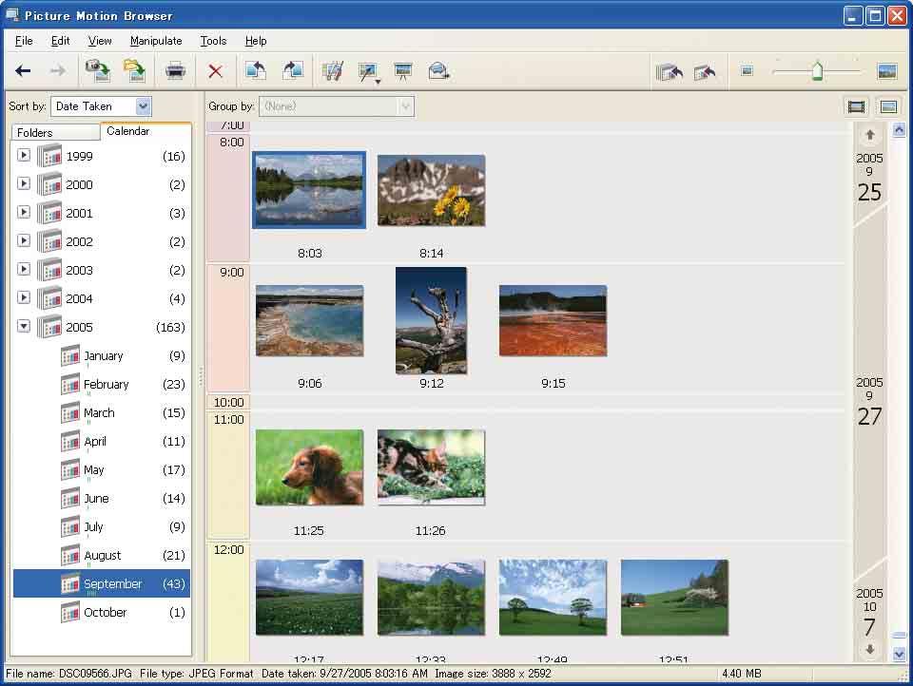Expand the 2003 year node
This screenshot has width=913, height=686.
(23, 270)
